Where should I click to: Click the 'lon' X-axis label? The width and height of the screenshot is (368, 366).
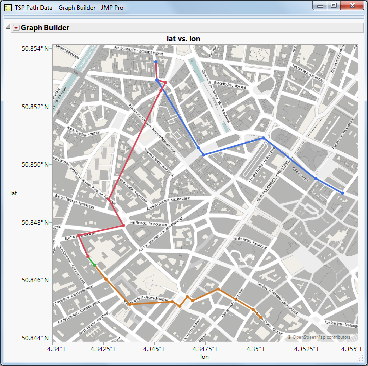(x=204, y=357)
